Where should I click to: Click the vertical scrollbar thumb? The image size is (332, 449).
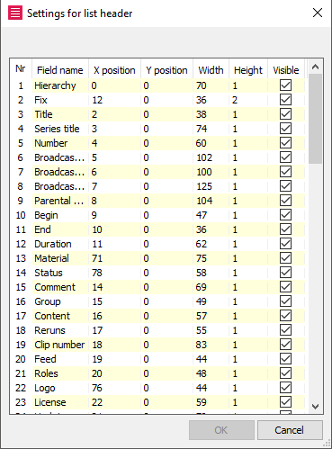tap(315, 119)
